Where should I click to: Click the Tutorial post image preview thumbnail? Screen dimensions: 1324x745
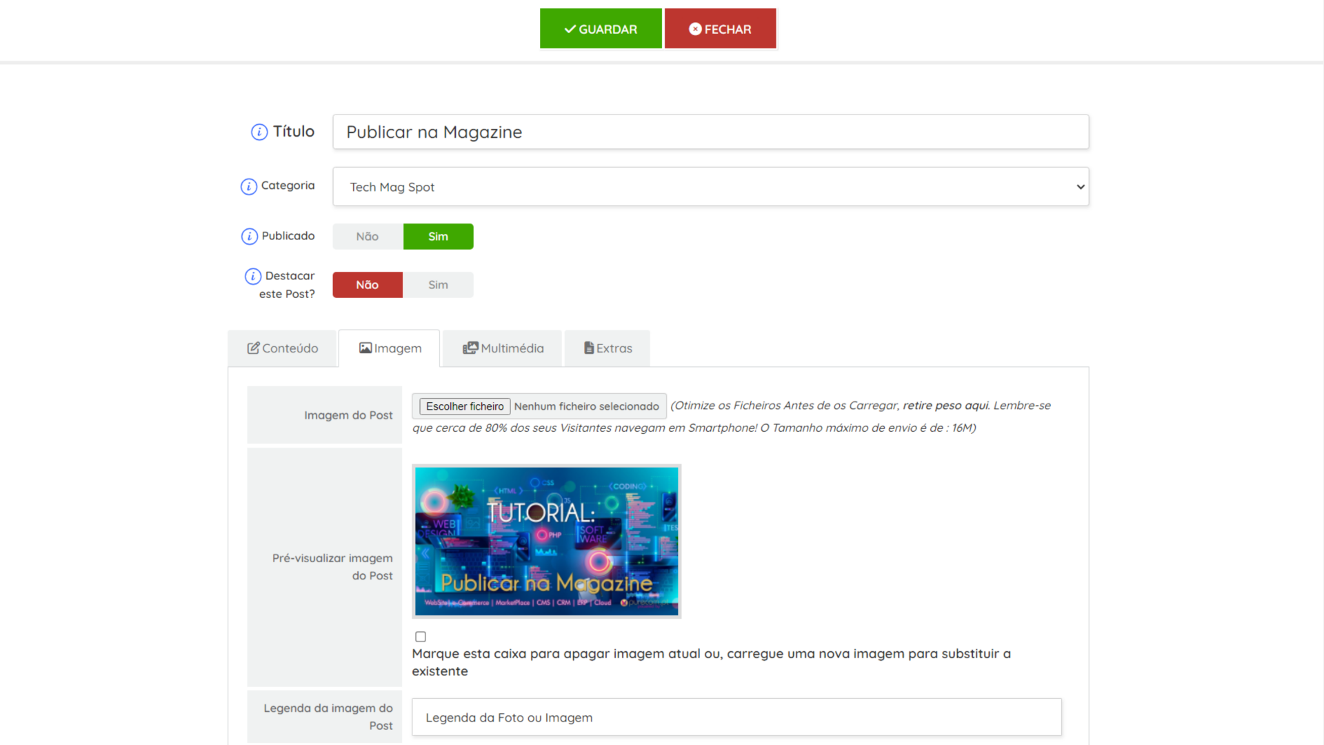(546, 542)
